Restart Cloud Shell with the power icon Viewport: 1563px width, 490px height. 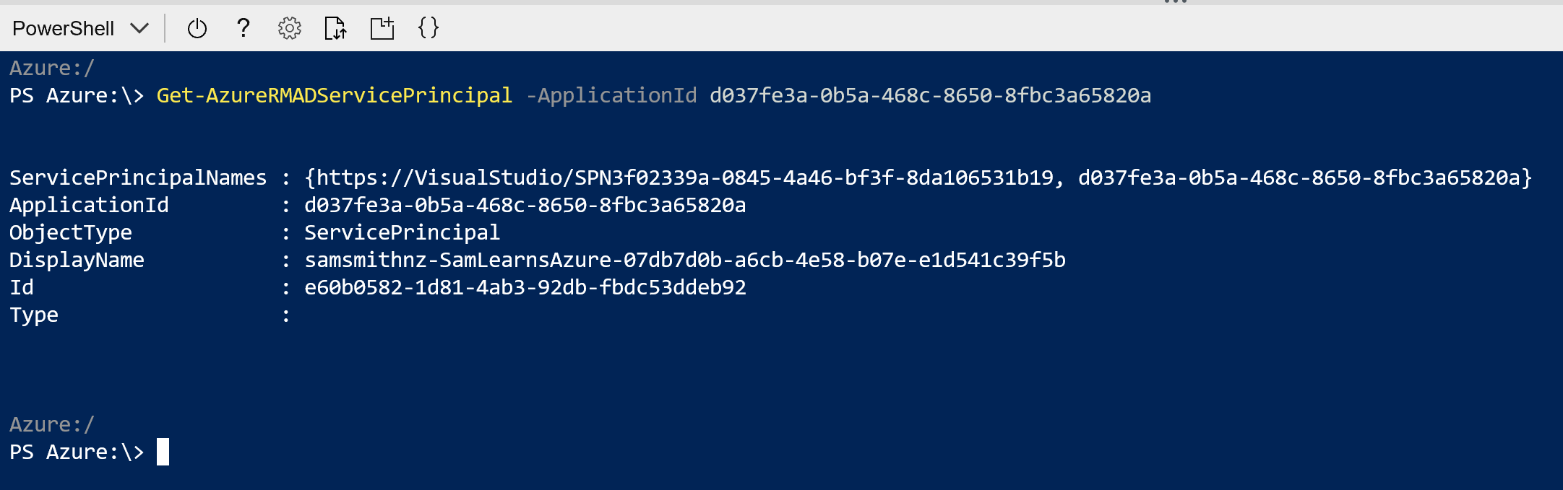[x=197, y=29]
